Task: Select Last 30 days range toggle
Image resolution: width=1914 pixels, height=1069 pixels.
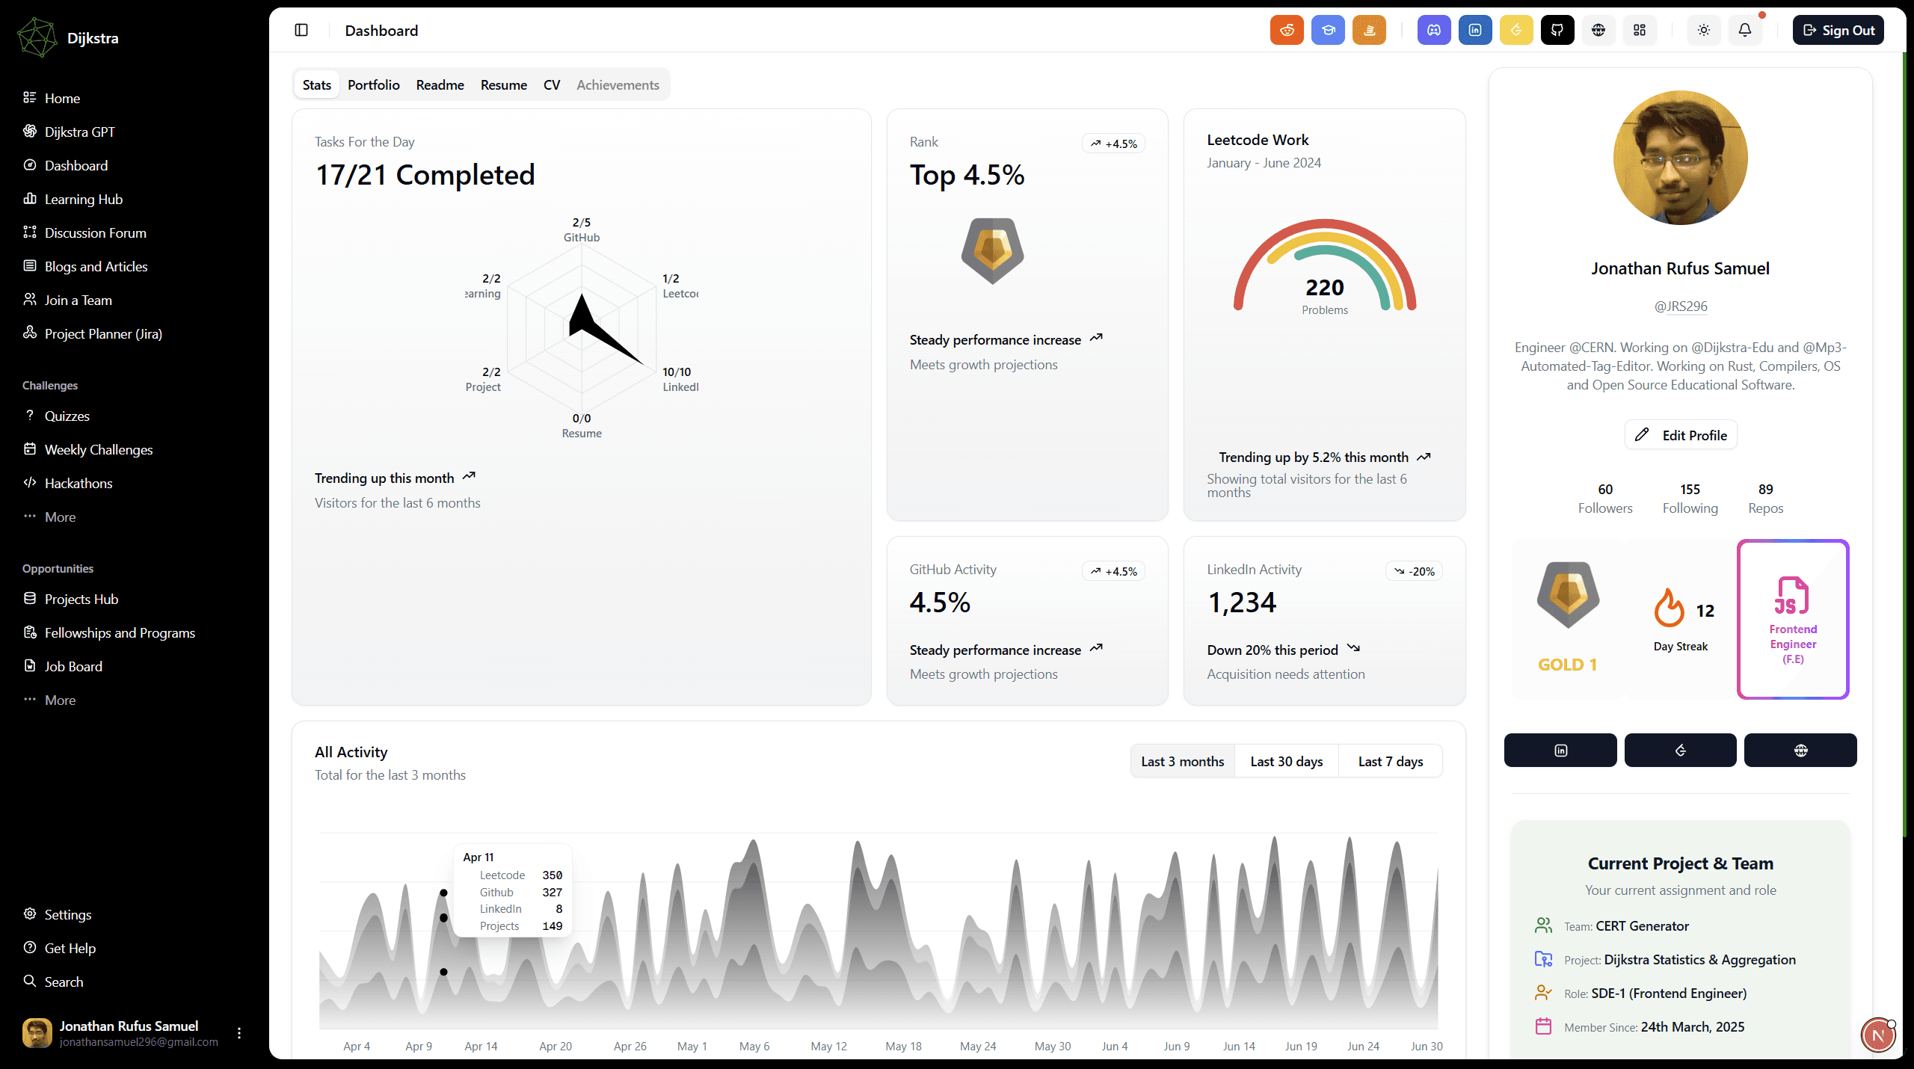Action: (1286, 761)
